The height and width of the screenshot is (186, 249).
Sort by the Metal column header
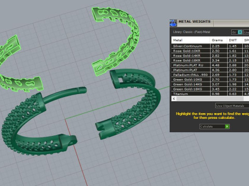pos(191,40)
